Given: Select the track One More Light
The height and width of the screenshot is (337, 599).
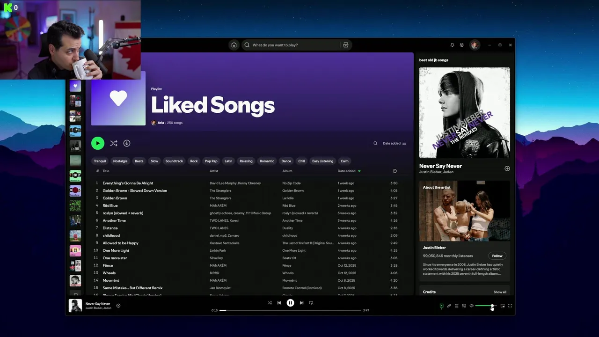Looking at the screenshot, I should coord(116,250).
